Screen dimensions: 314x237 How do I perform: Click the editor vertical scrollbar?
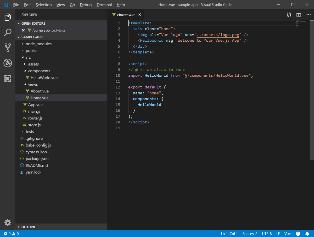click(312, 90)
